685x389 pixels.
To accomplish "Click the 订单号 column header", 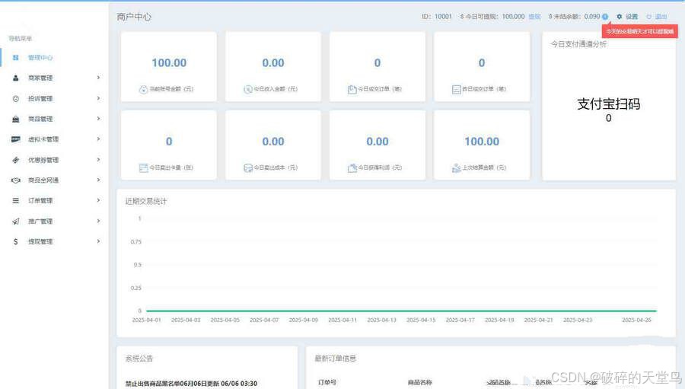I will click(327, 382).
